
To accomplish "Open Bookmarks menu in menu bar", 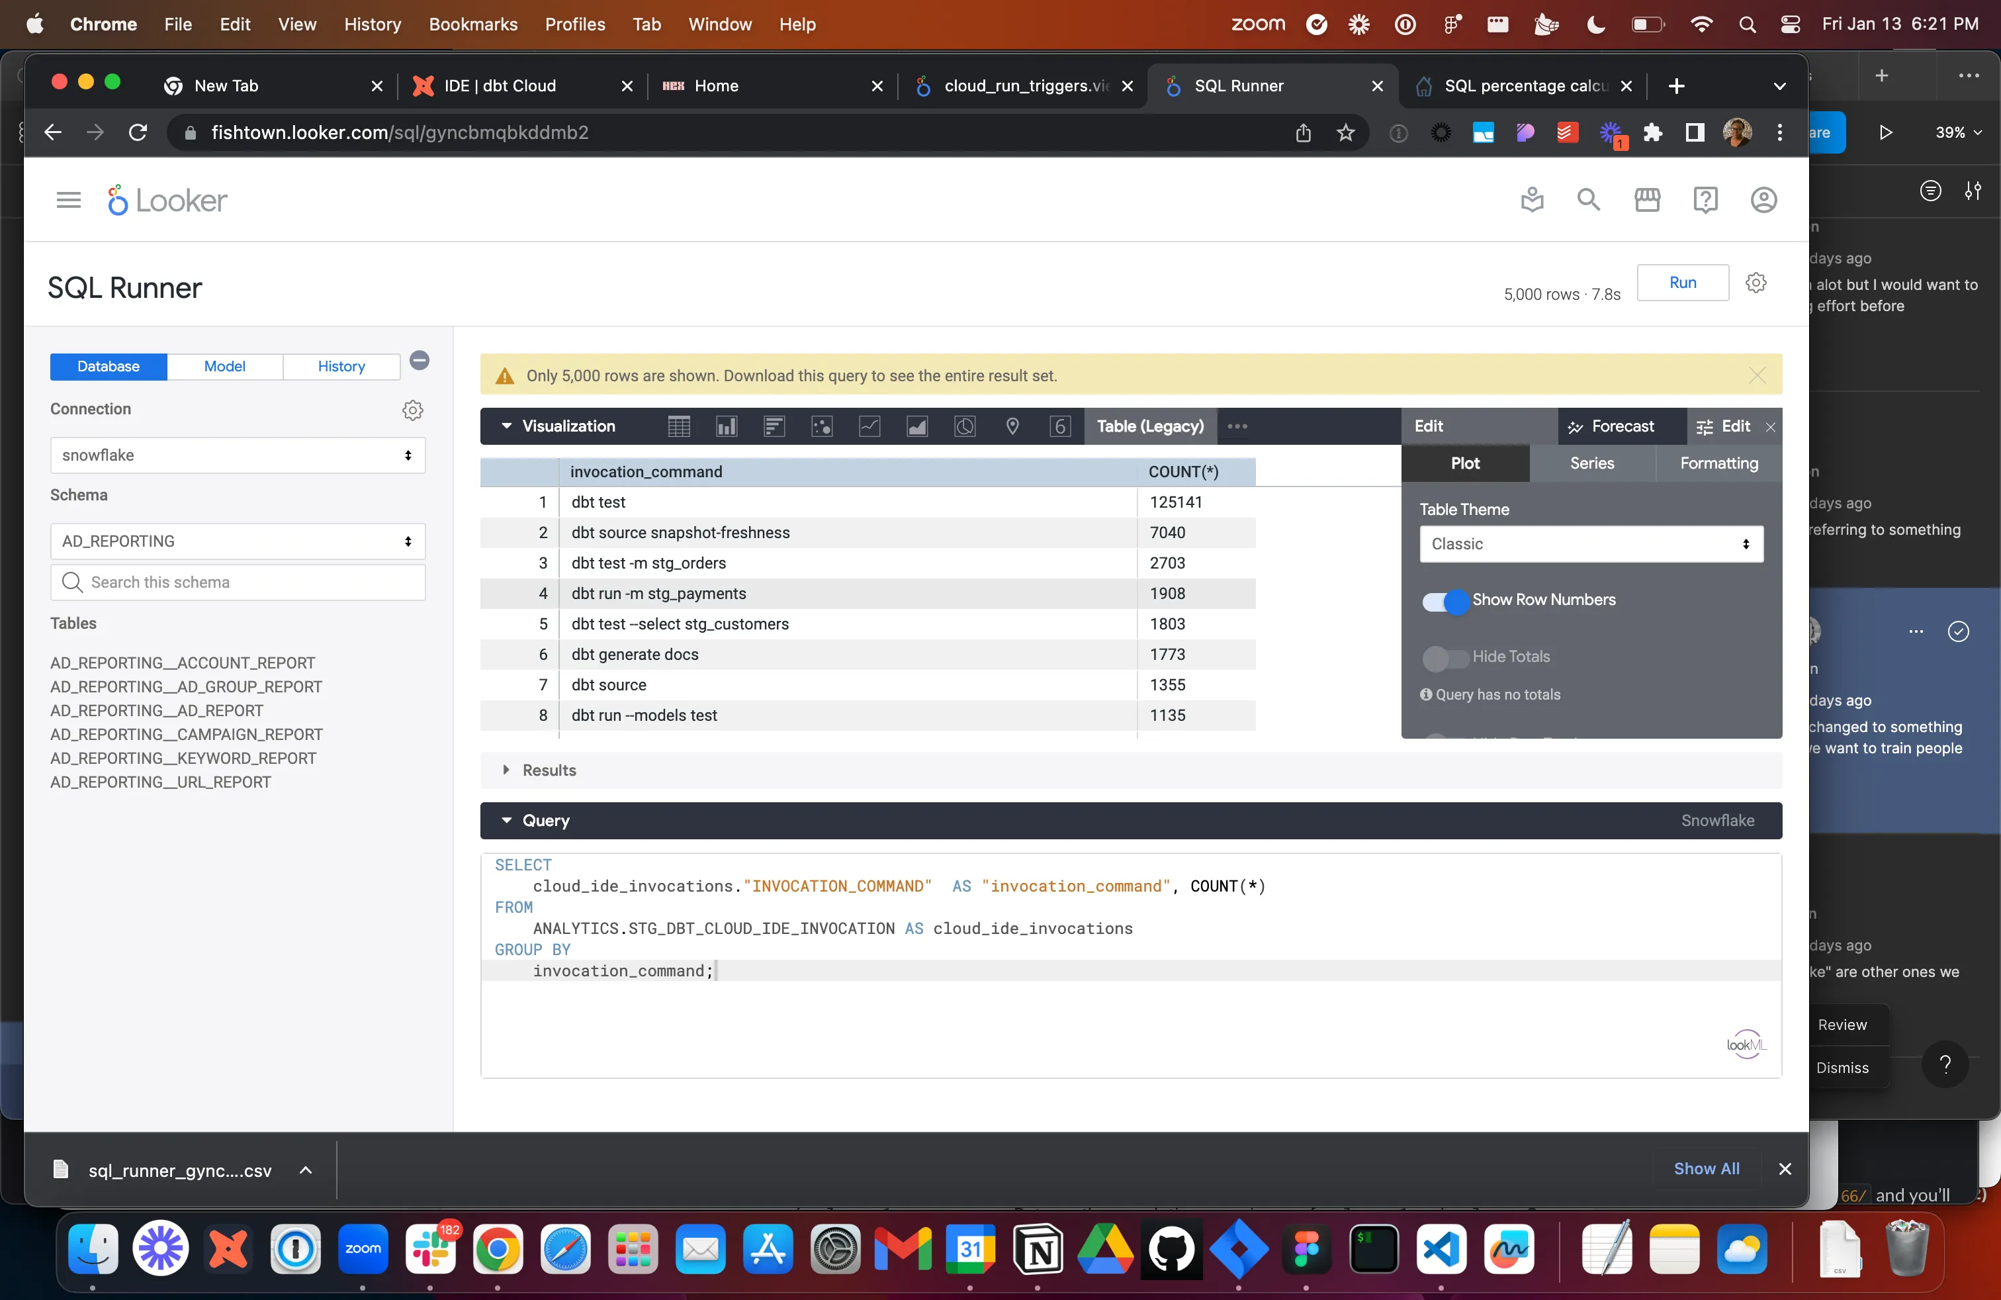I will coord(472,24).
